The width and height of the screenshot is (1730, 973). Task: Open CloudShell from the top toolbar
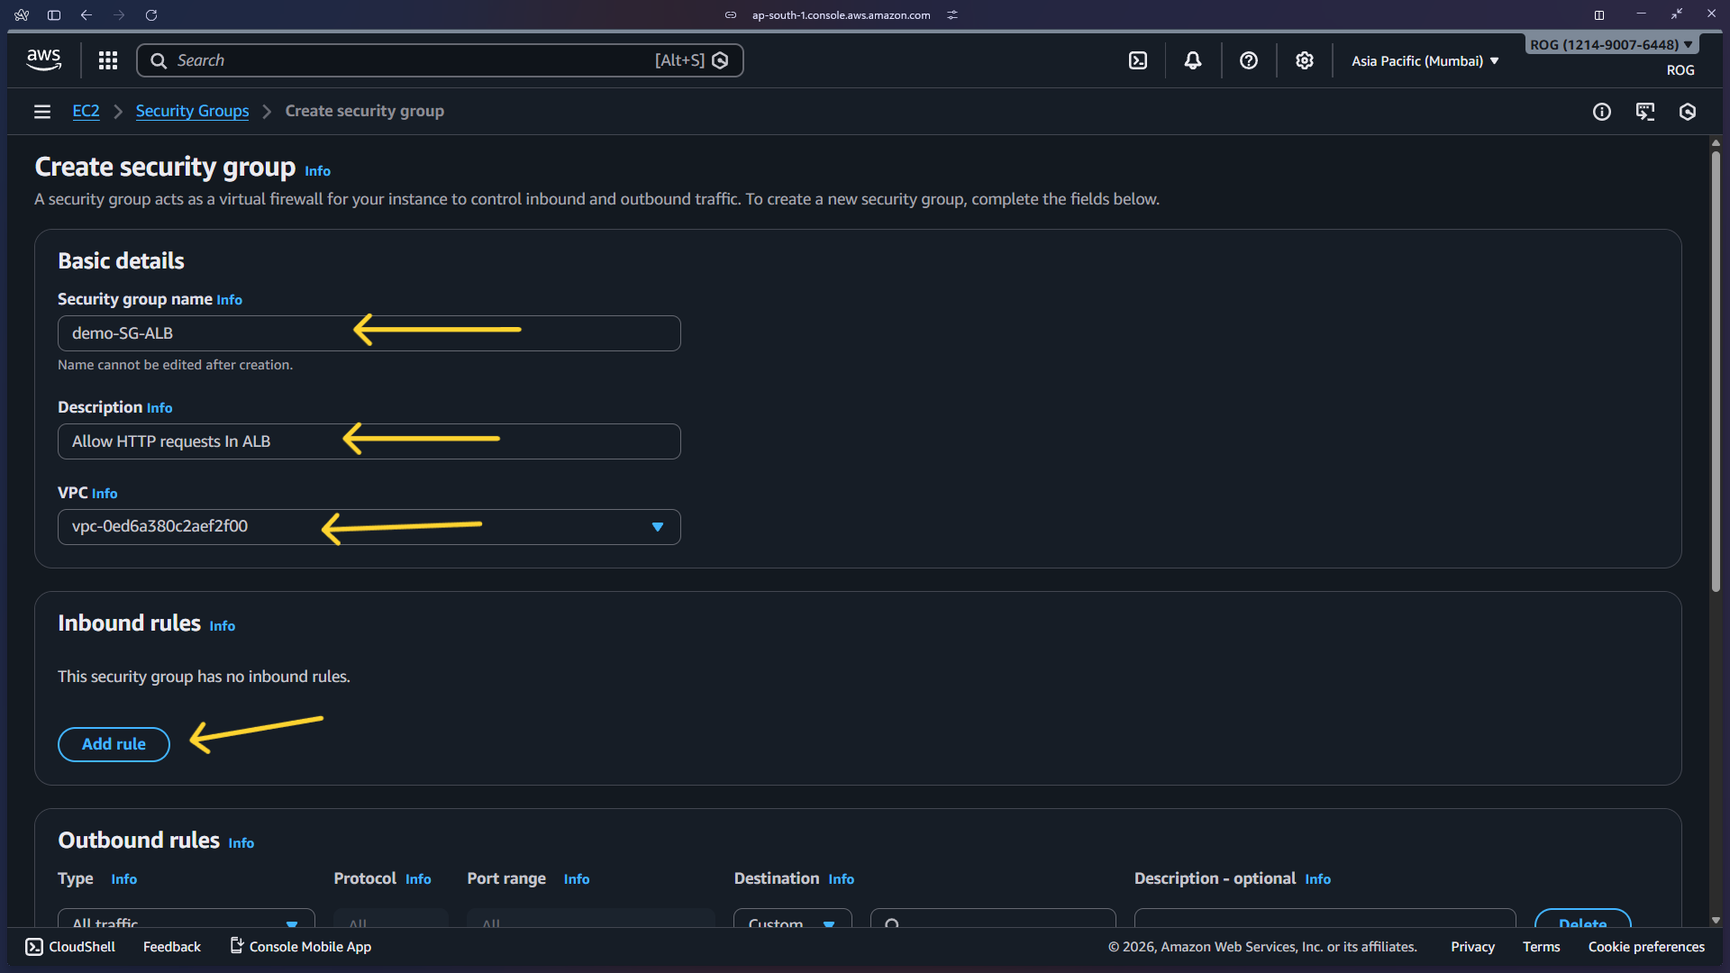(x=1138, y=59)
